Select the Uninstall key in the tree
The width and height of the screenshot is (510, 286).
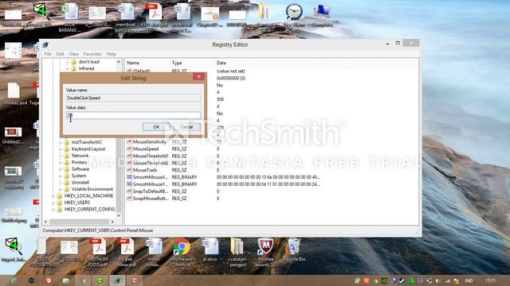tap(80, 182)
